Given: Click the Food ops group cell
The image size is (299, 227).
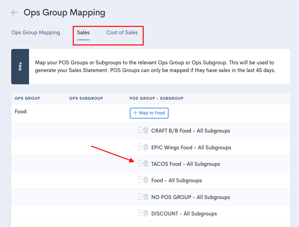Looking at the screenshot, I should 21,112.
